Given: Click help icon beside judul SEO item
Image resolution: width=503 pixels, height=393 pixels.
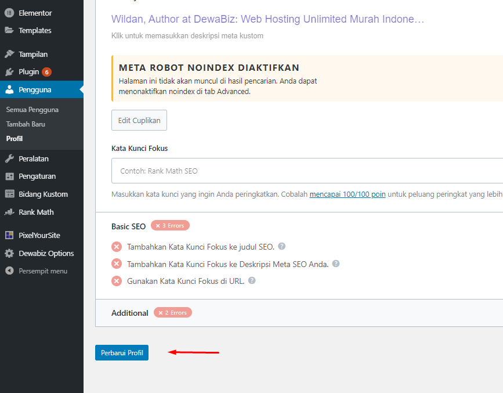Looking at the screenshot, I should point(282,246).
